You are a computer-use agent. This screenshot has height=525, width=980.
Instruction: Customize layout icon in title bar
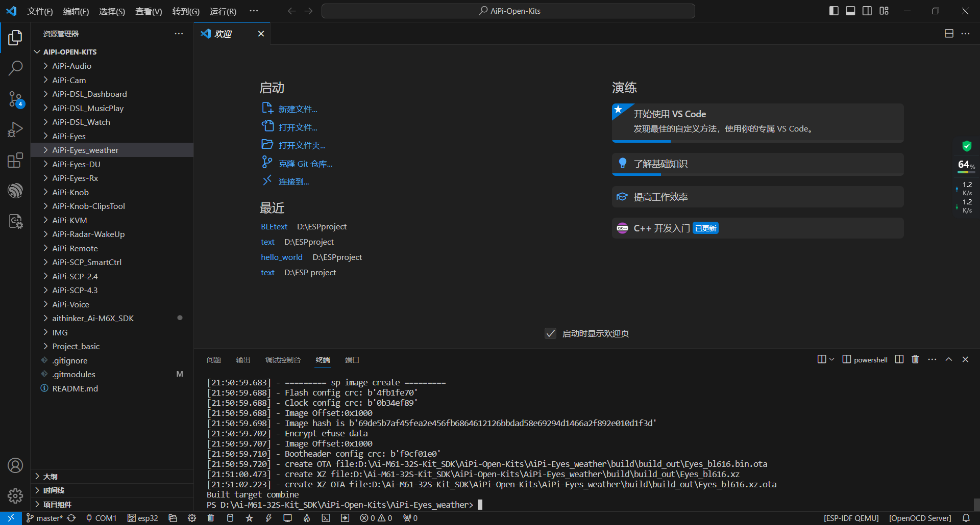coord(884,11)
